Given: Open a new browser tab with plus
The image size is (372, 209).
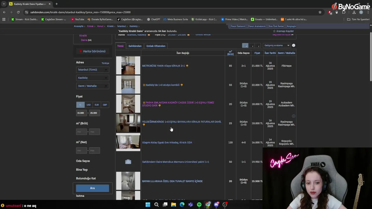Looking at the screenshot, I should (56, 4).
